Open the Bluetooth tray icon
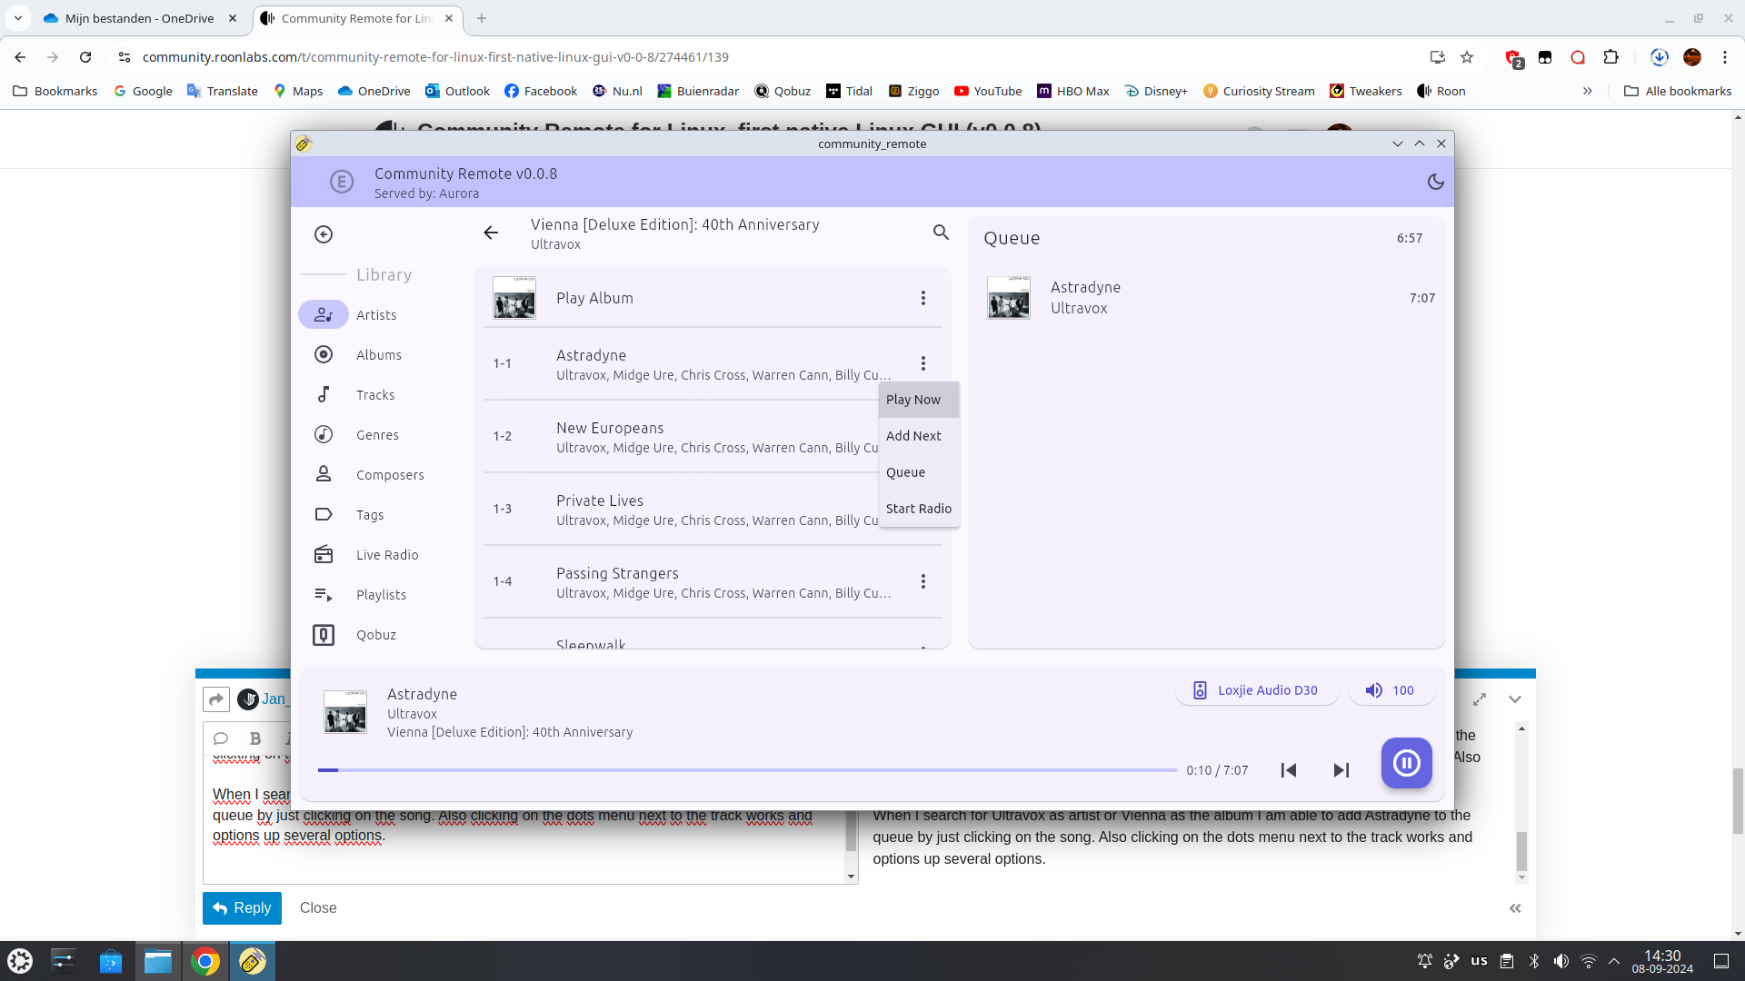 pos(1534,961)
